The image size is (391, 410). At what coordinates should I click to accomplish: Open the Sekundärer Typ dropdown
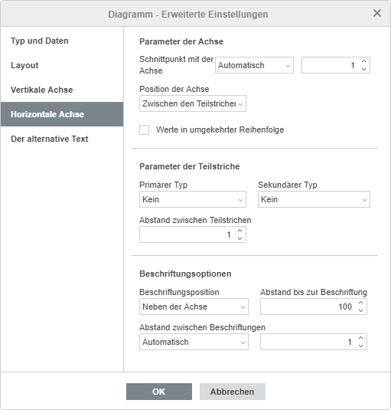314,199
